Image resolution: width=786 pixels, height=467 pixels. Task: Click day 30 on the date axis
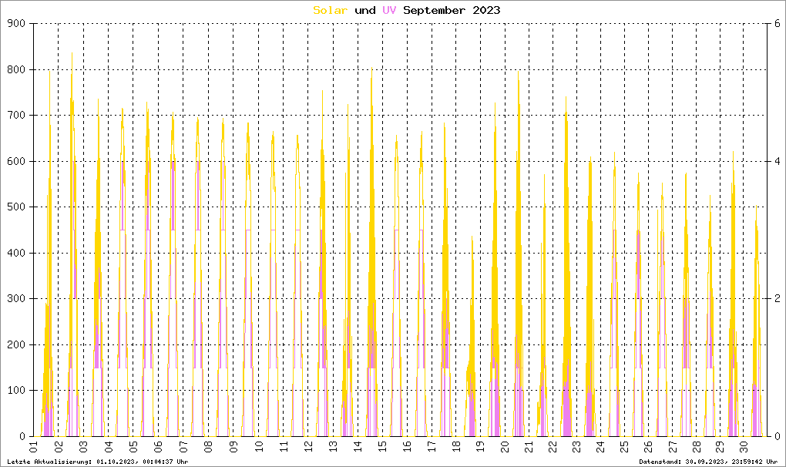tap(744, 447)
